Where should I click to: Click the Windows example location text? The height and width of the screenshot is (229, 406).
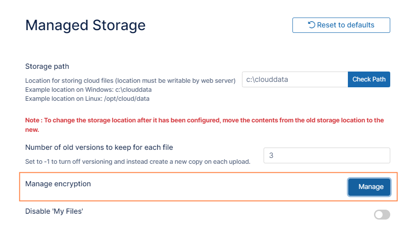pos(88,90)
